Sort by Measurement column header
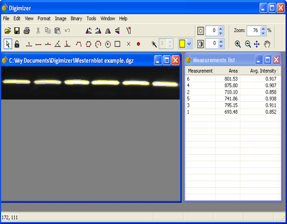287x224 pixels. pos(200,71)
